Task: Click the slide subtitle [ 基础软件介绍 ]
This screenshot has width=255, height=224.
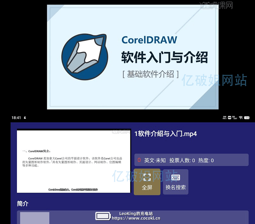Action: (150, 74)
